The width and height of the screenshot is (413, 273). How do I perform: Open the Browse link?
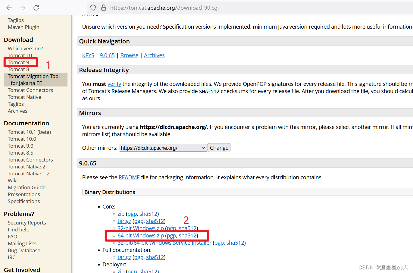point(129,55)
